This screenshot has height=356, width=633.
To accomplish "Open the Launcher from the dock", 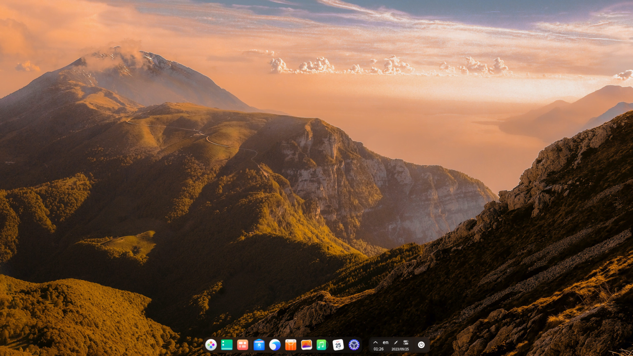I will pyautogui.click(x=211, y=345).
